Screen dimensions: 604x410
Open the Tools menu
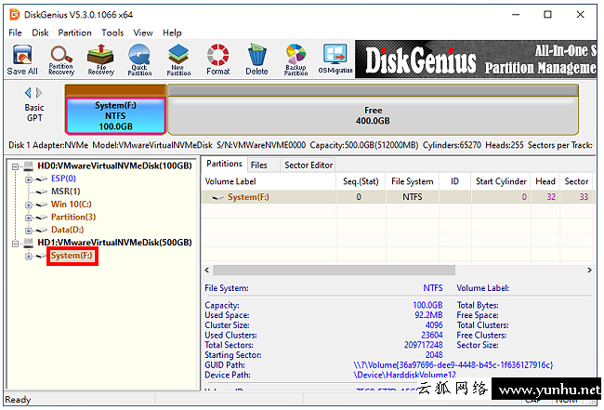pos(112,33)
